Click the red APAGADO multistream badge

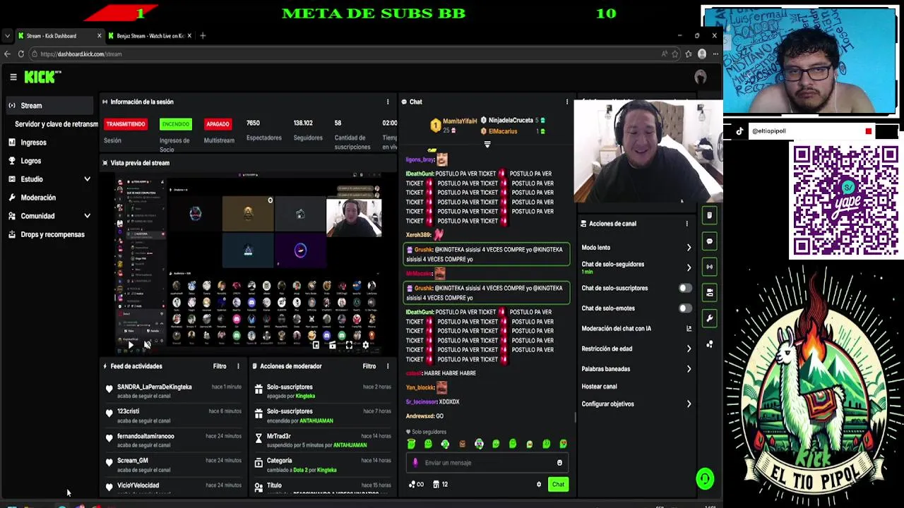218,124
